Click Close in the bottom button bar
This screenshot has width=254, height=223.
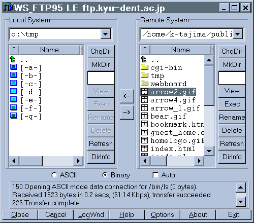click(20, 215)
